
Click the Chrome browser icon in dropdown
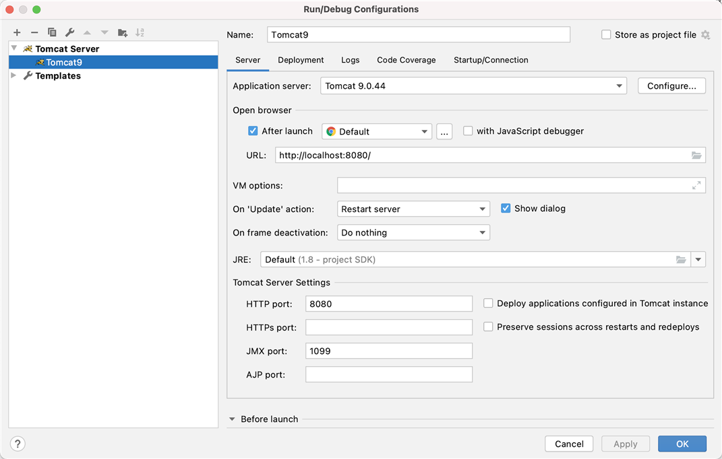pyautogui.click(x=331, y=131)
